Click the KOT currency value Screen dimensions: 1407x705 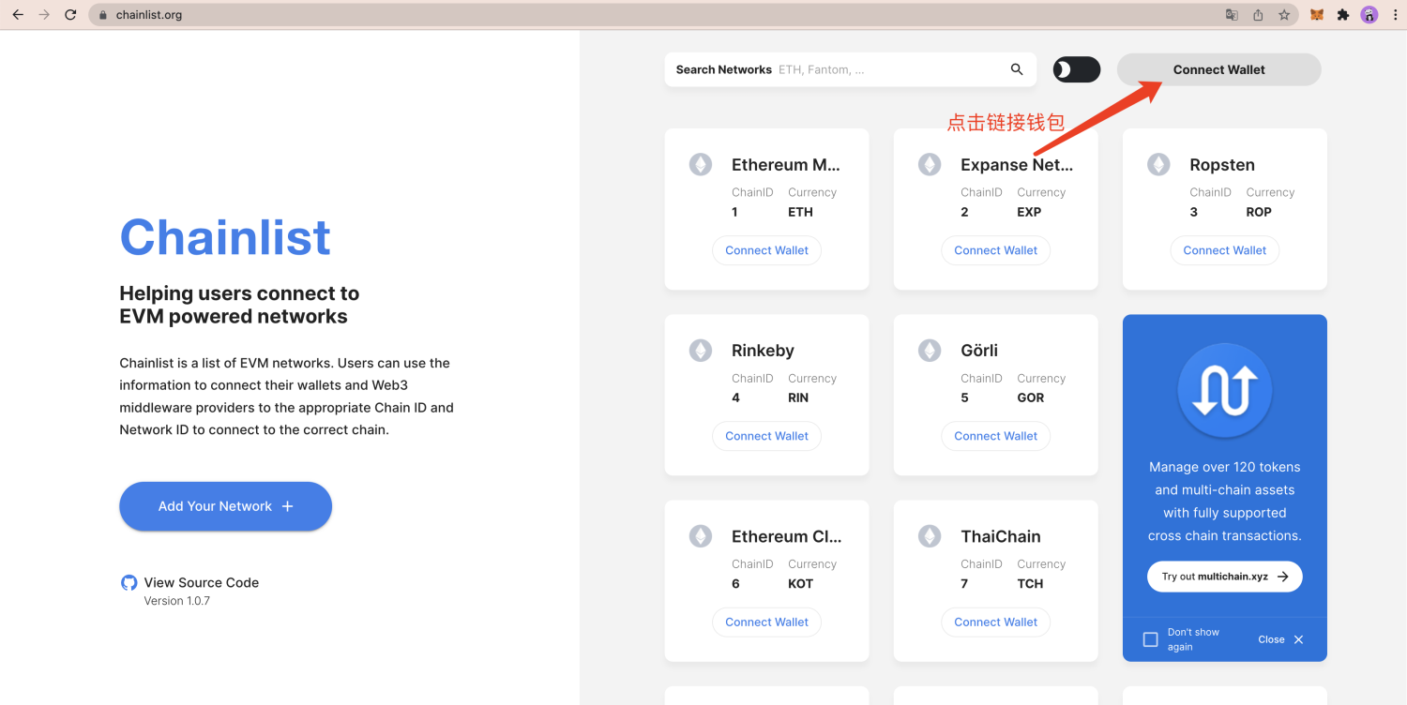[x=800, y=583]
